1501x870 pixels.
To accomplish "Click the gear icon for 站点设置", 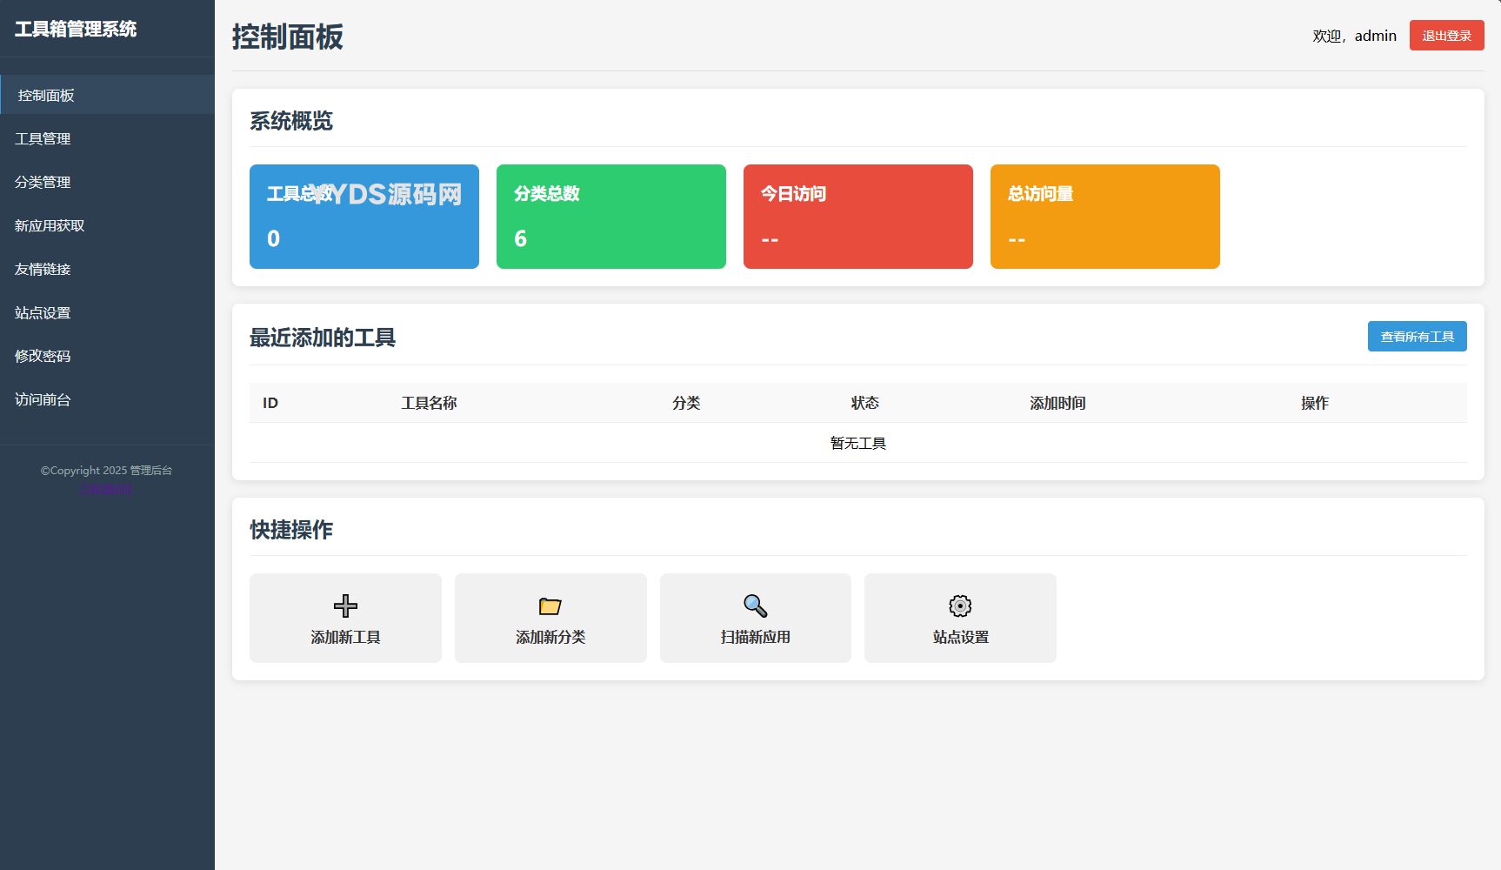I will point(960,606).
